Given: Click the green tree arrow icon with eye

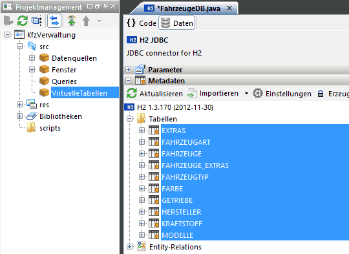Looking at the screenshot, I should pyautogui.click(x=72, y=21).
